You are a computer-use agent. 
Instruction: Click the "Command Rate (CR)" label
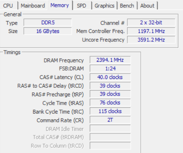pyautogui.click(x=60, y=120)
